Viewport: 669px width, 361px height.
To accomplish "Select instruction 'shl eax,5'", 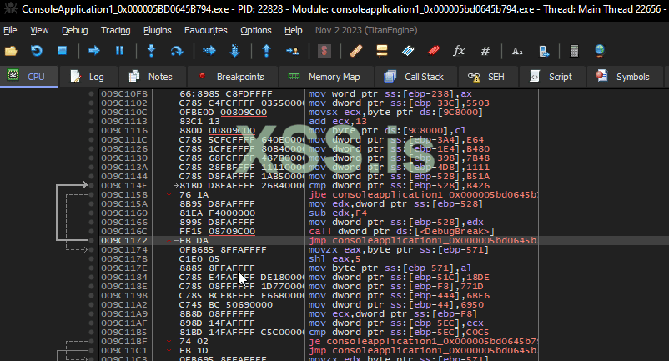I will point(334,258).
